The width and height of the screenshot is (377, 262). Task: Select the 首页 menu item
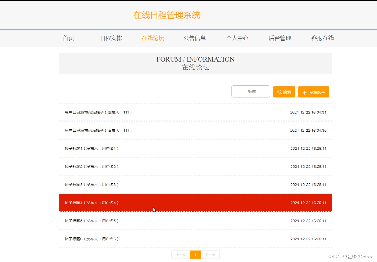tap(68, 38)
